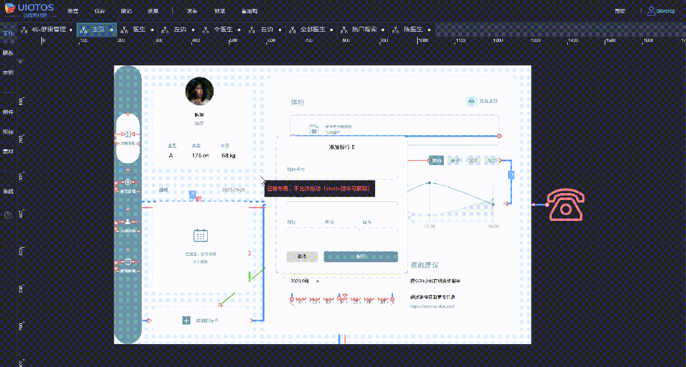This screenshot has width=686, height=367.
Task: Click the 银行卡号 input field
Action: click(x=341, y=177)
